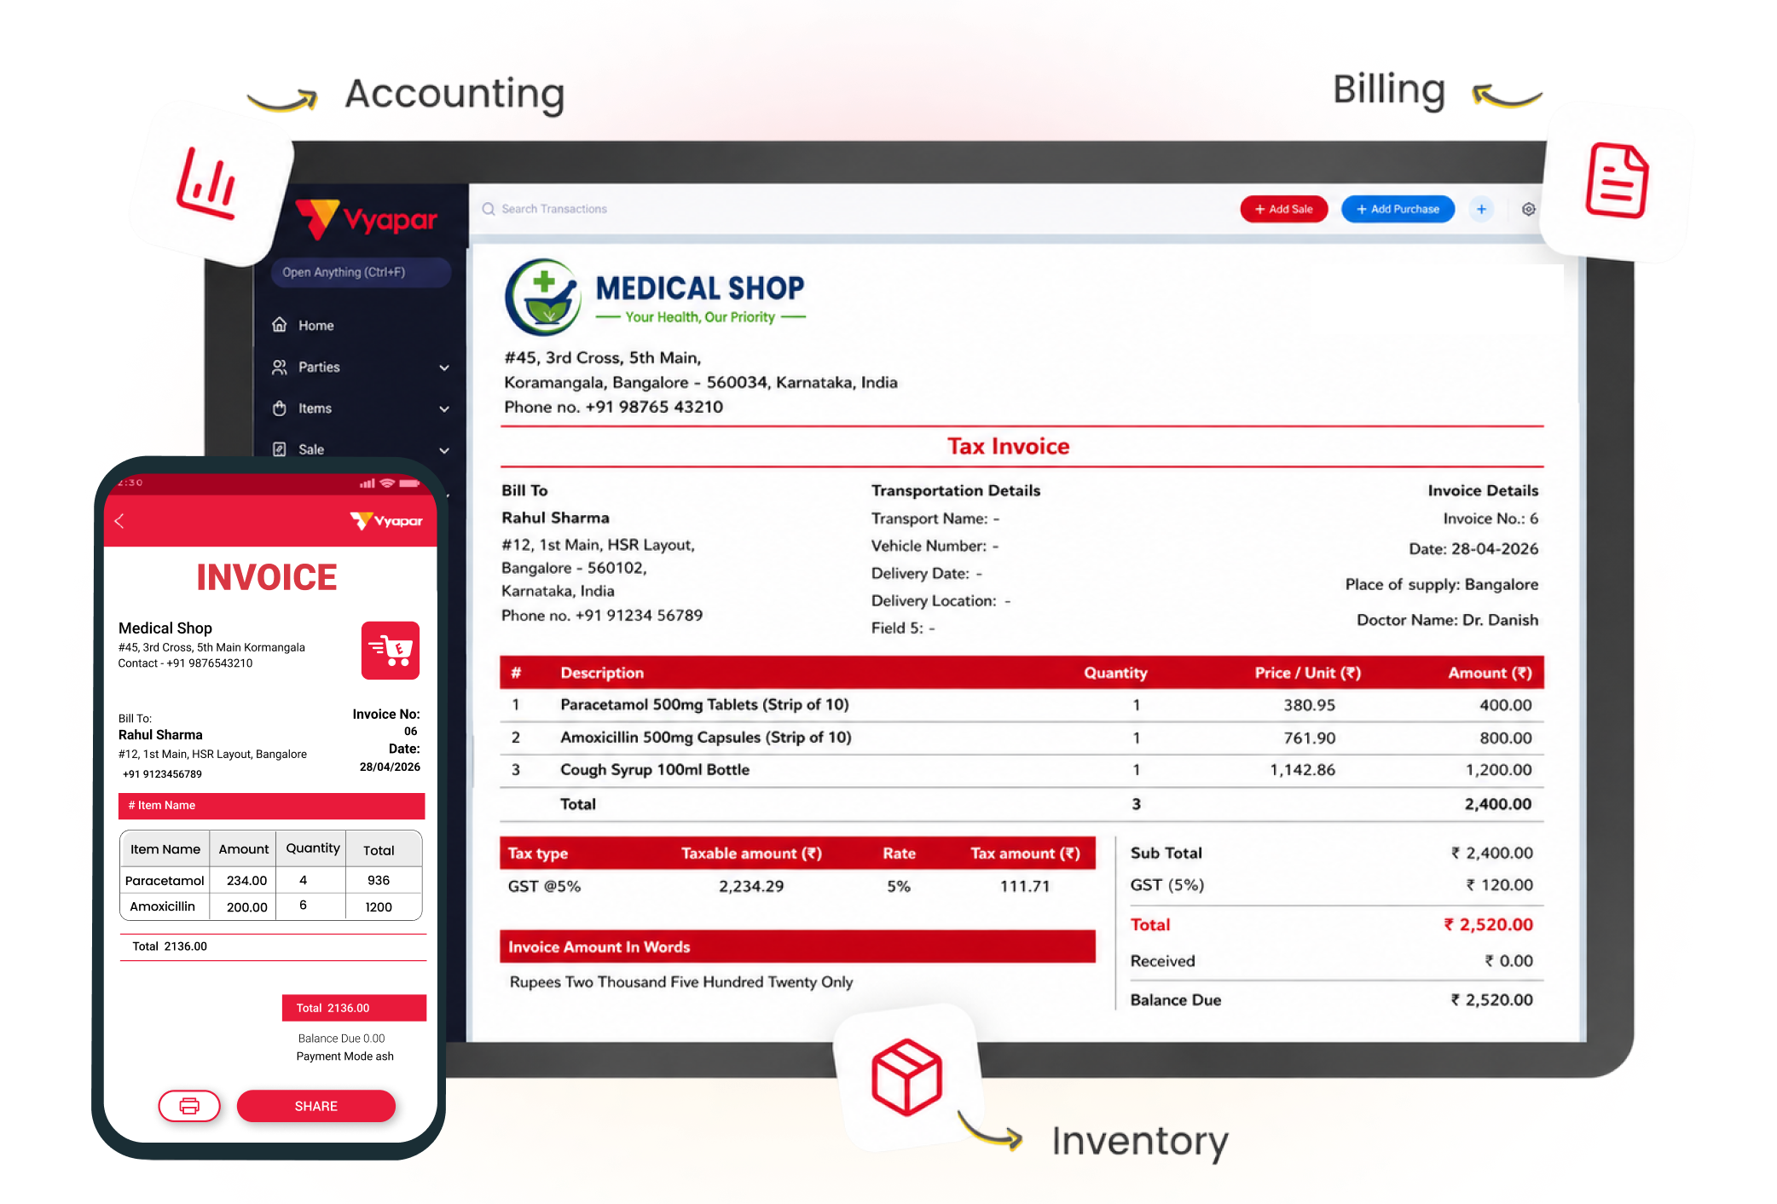Click the search magnifier icon
The image size is (1777, 1204).
tap(489, 209)
